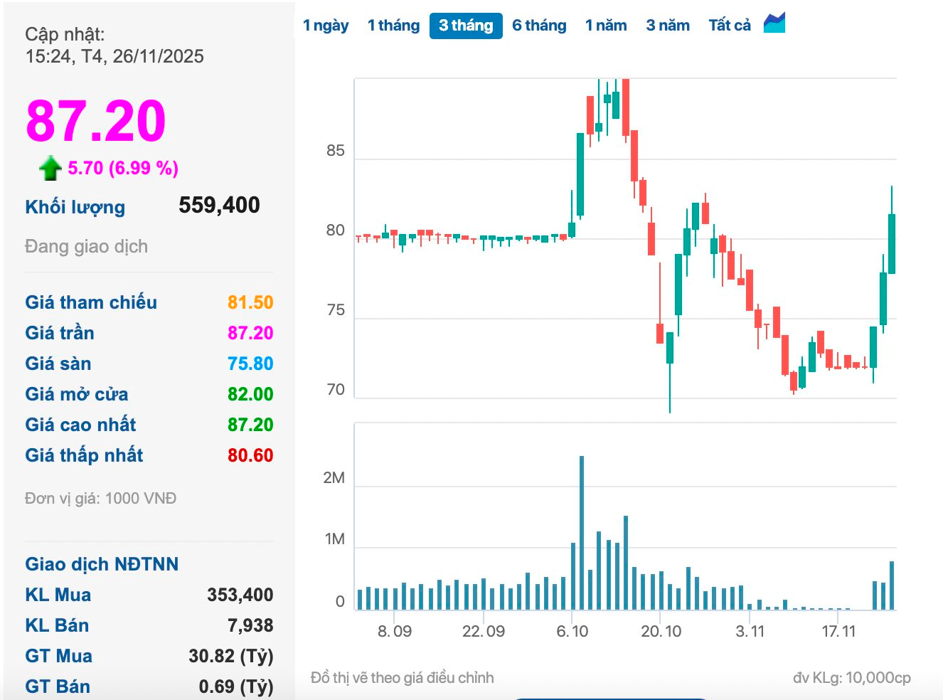
Task: Click the green up arrow icon
Action: (x=50, y=169)
